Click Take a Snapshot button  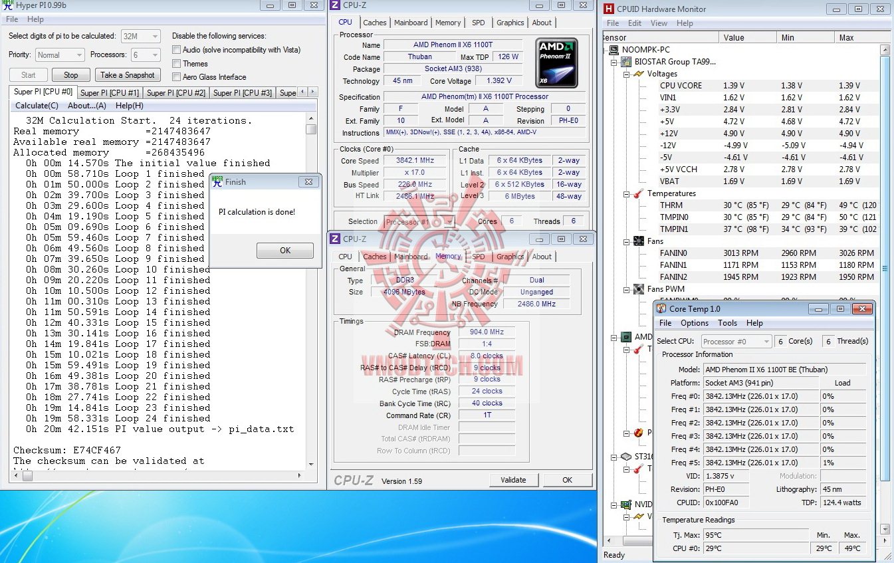point(128,75)
